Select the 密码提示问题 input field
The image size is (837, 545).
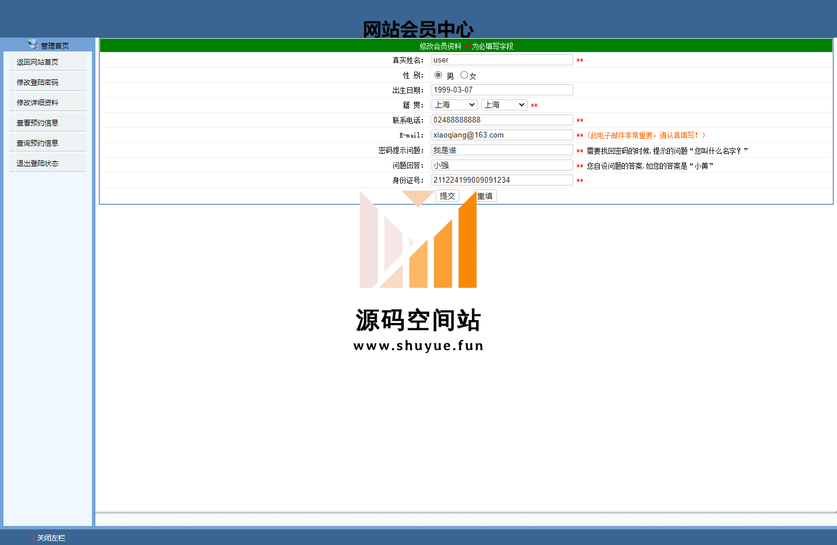502,150
